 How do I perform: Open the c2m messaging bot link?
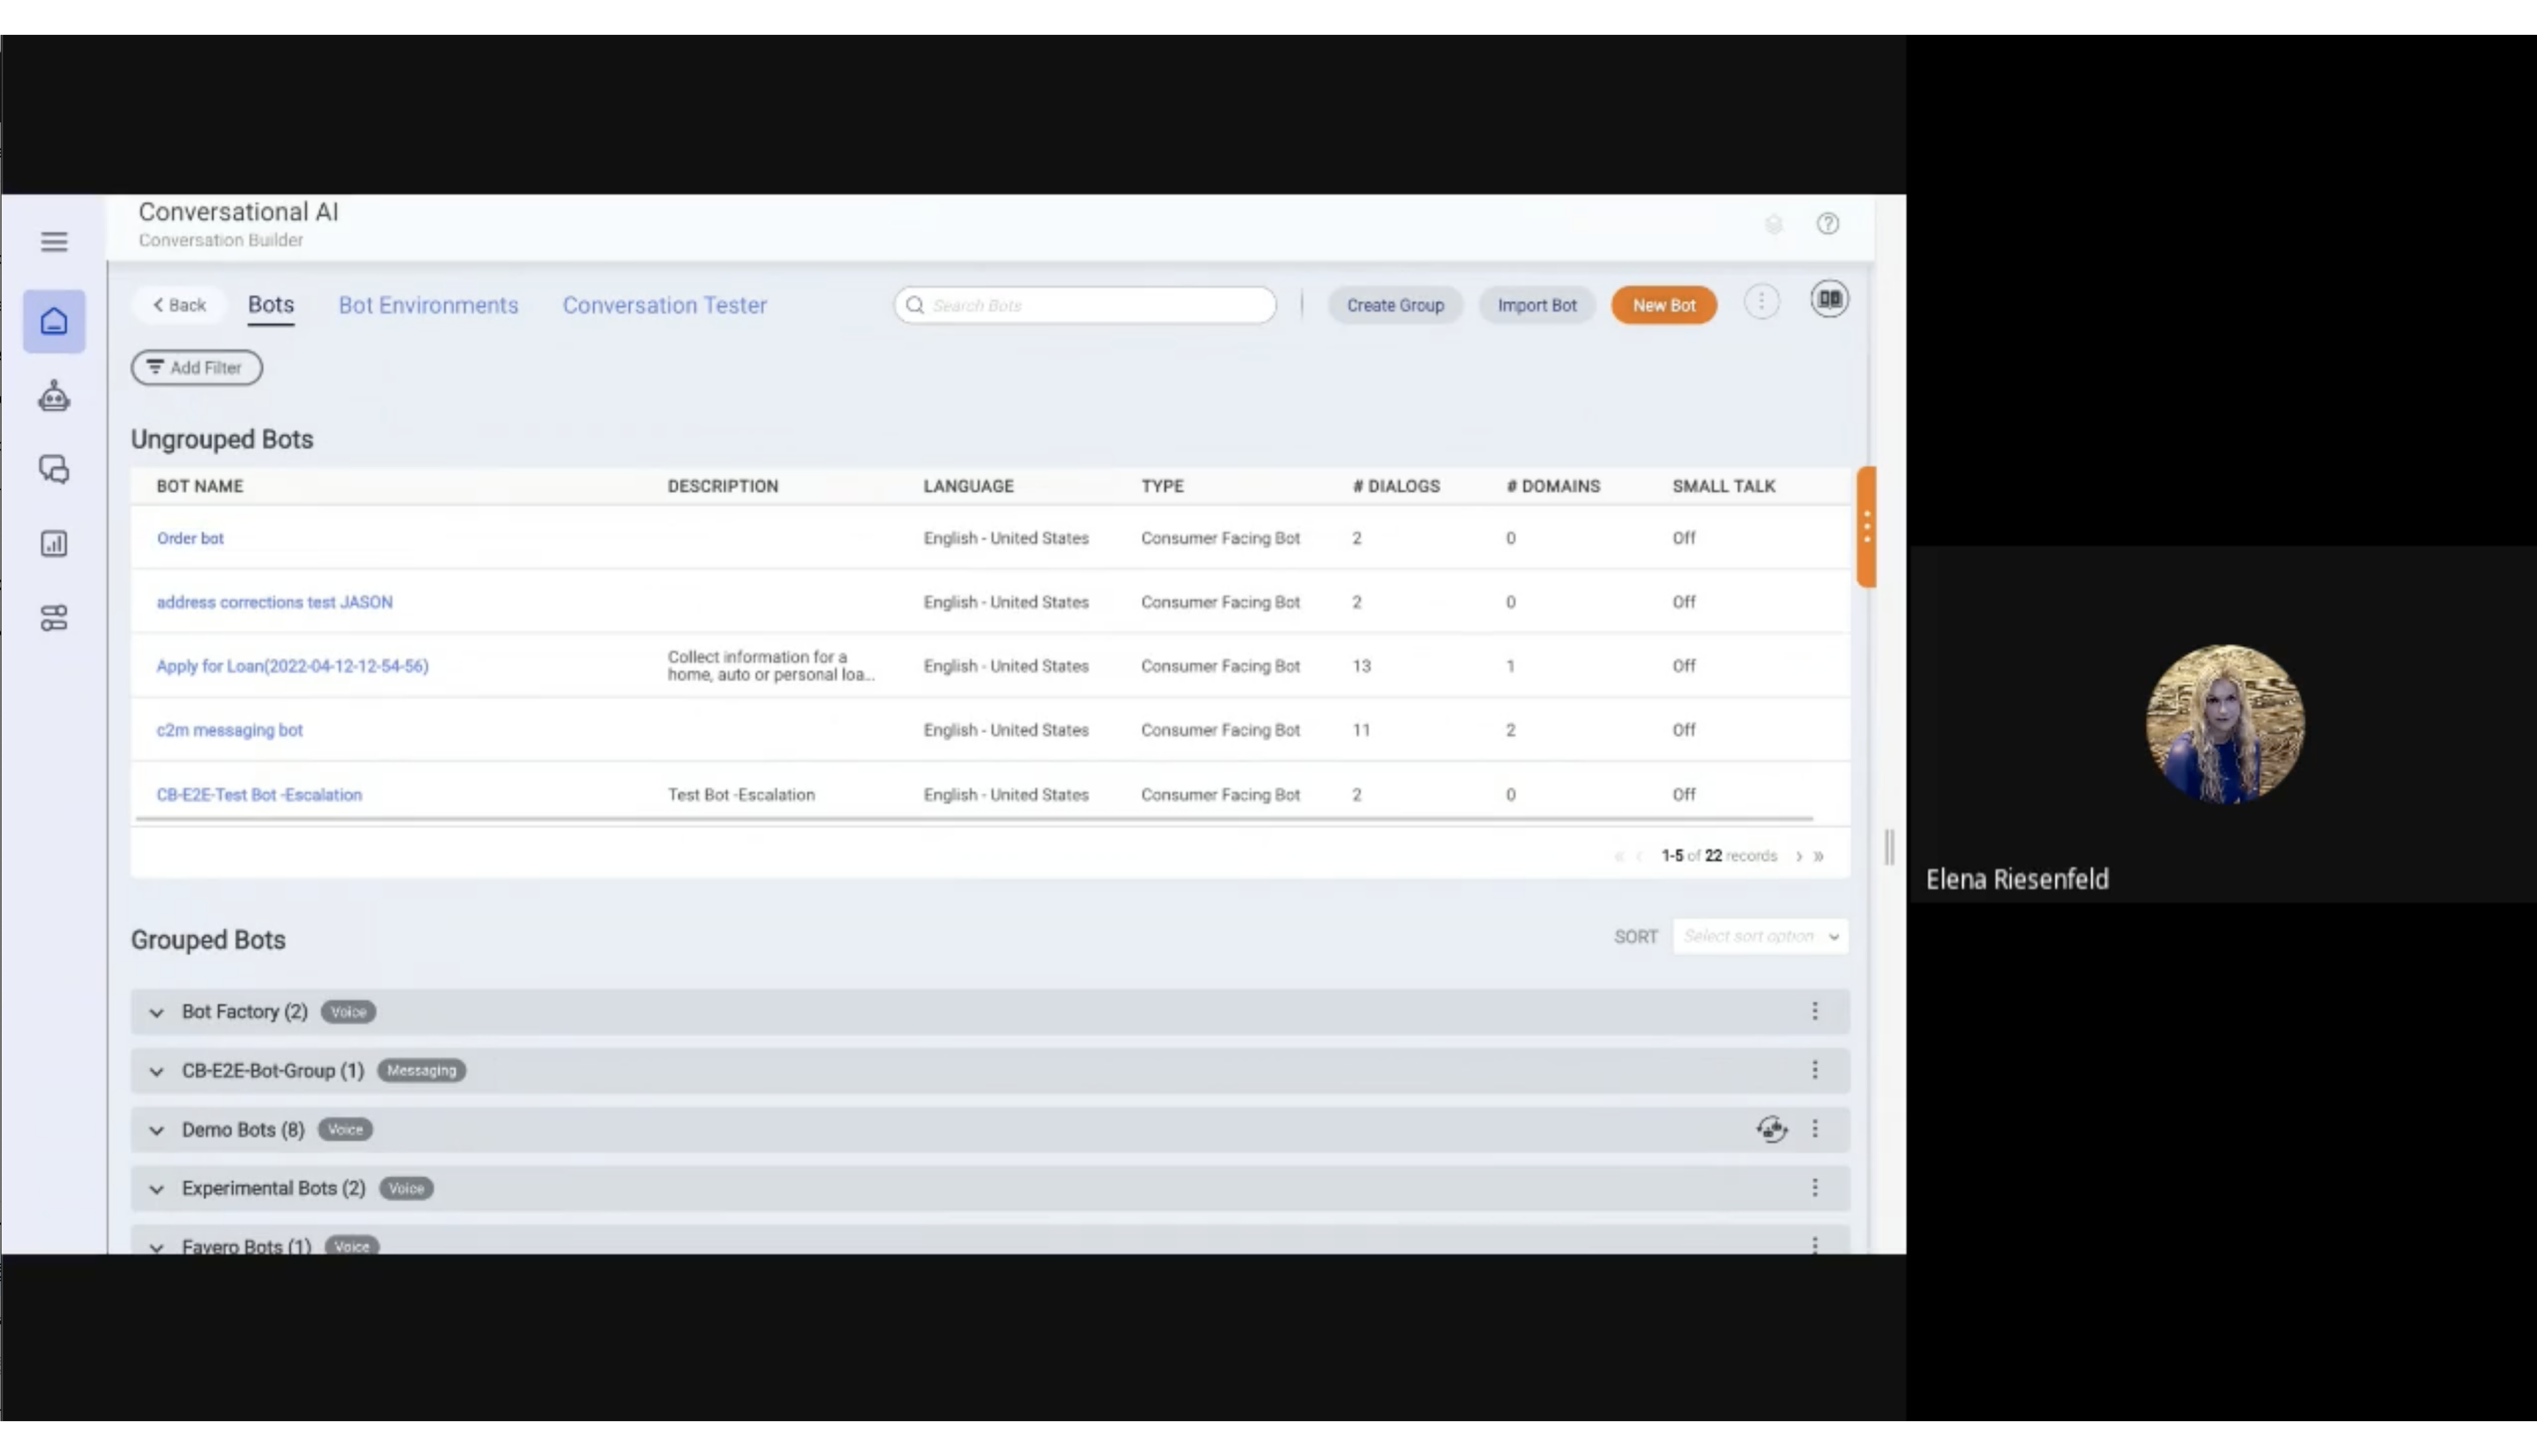click(x=229, y=730)
